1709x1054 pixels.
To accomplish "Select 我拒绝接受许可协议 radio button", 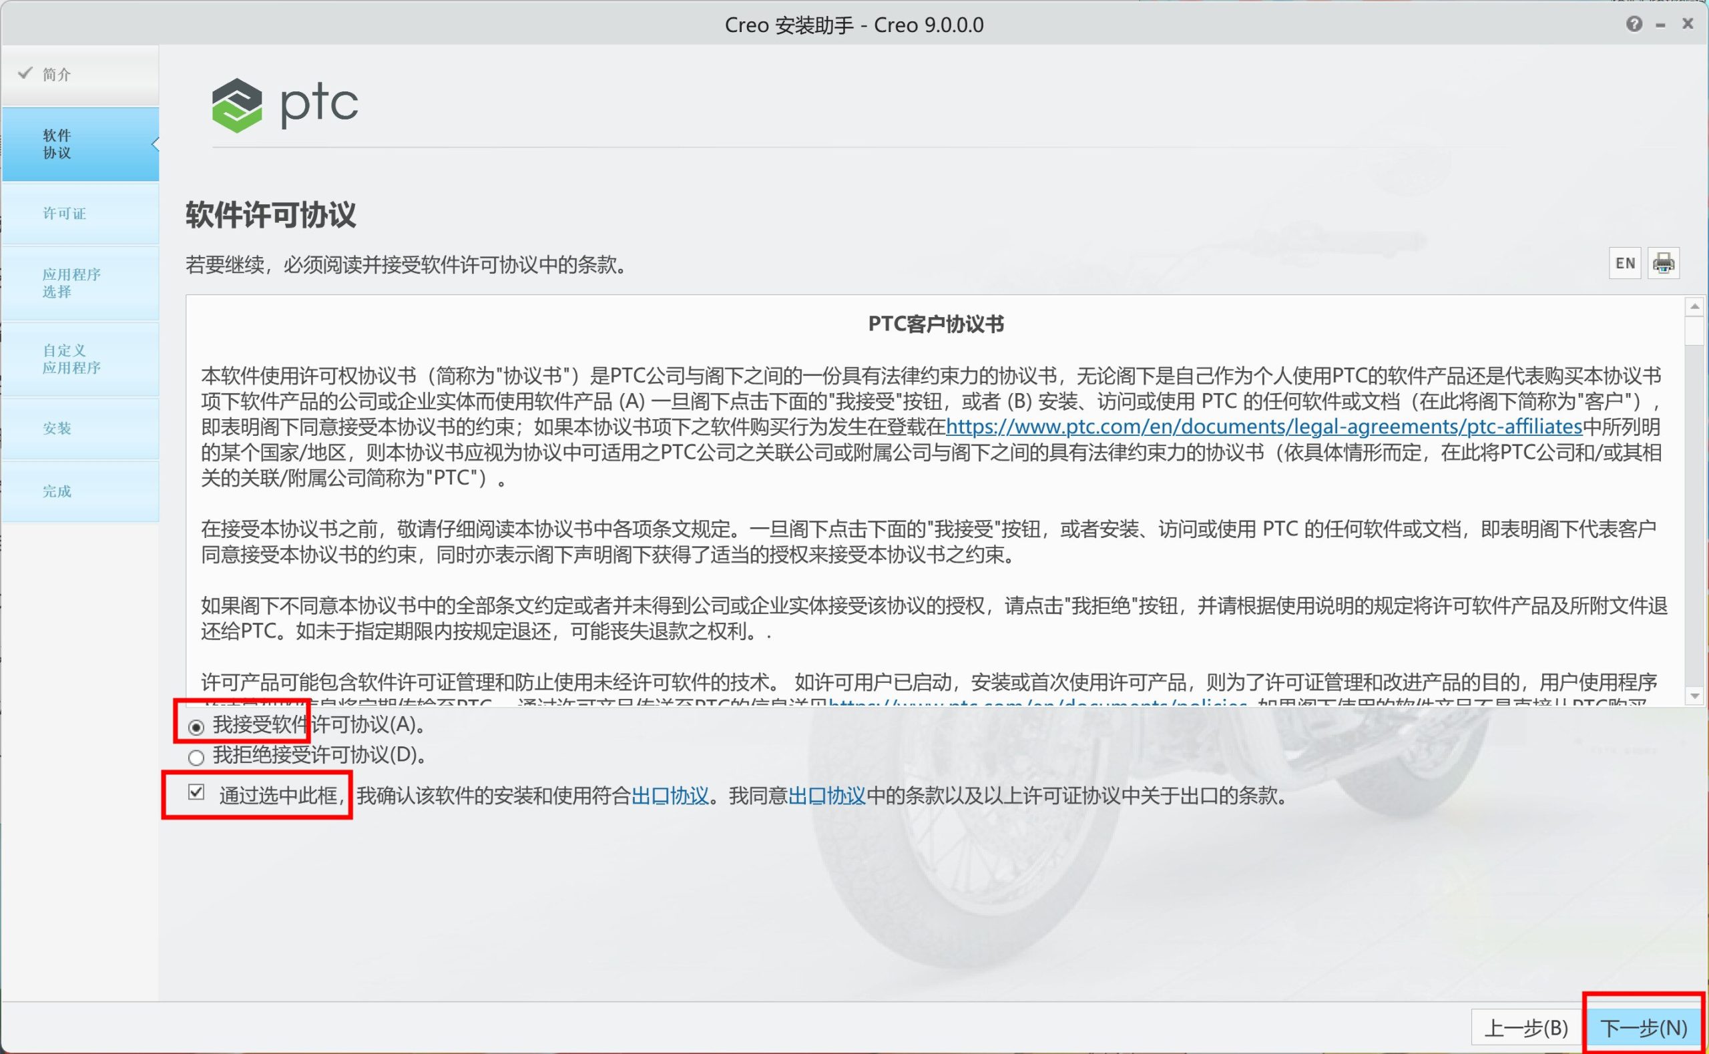I will (196, 757).
